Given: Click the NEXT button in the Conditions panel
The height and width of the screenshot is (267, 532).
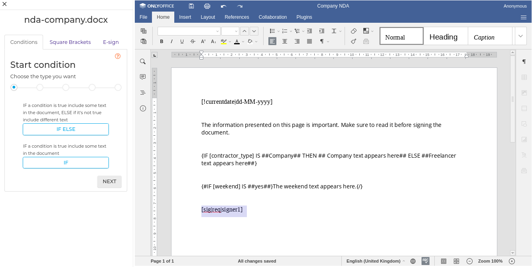Looking at the screenshot, I should click(x=109, y=182).
